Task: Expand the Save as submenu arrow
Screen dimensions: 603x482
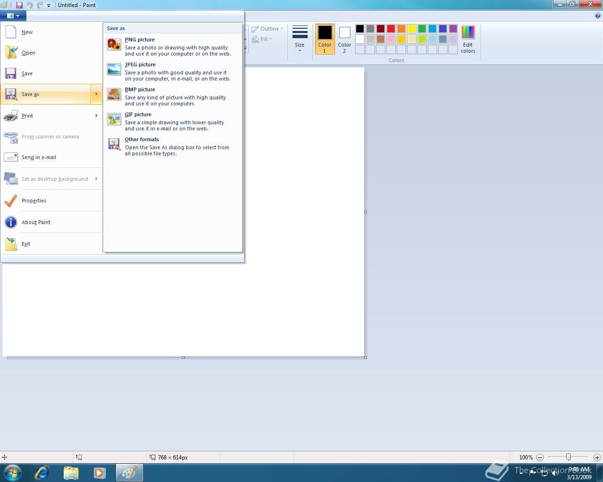Action: tap(96, 94)
